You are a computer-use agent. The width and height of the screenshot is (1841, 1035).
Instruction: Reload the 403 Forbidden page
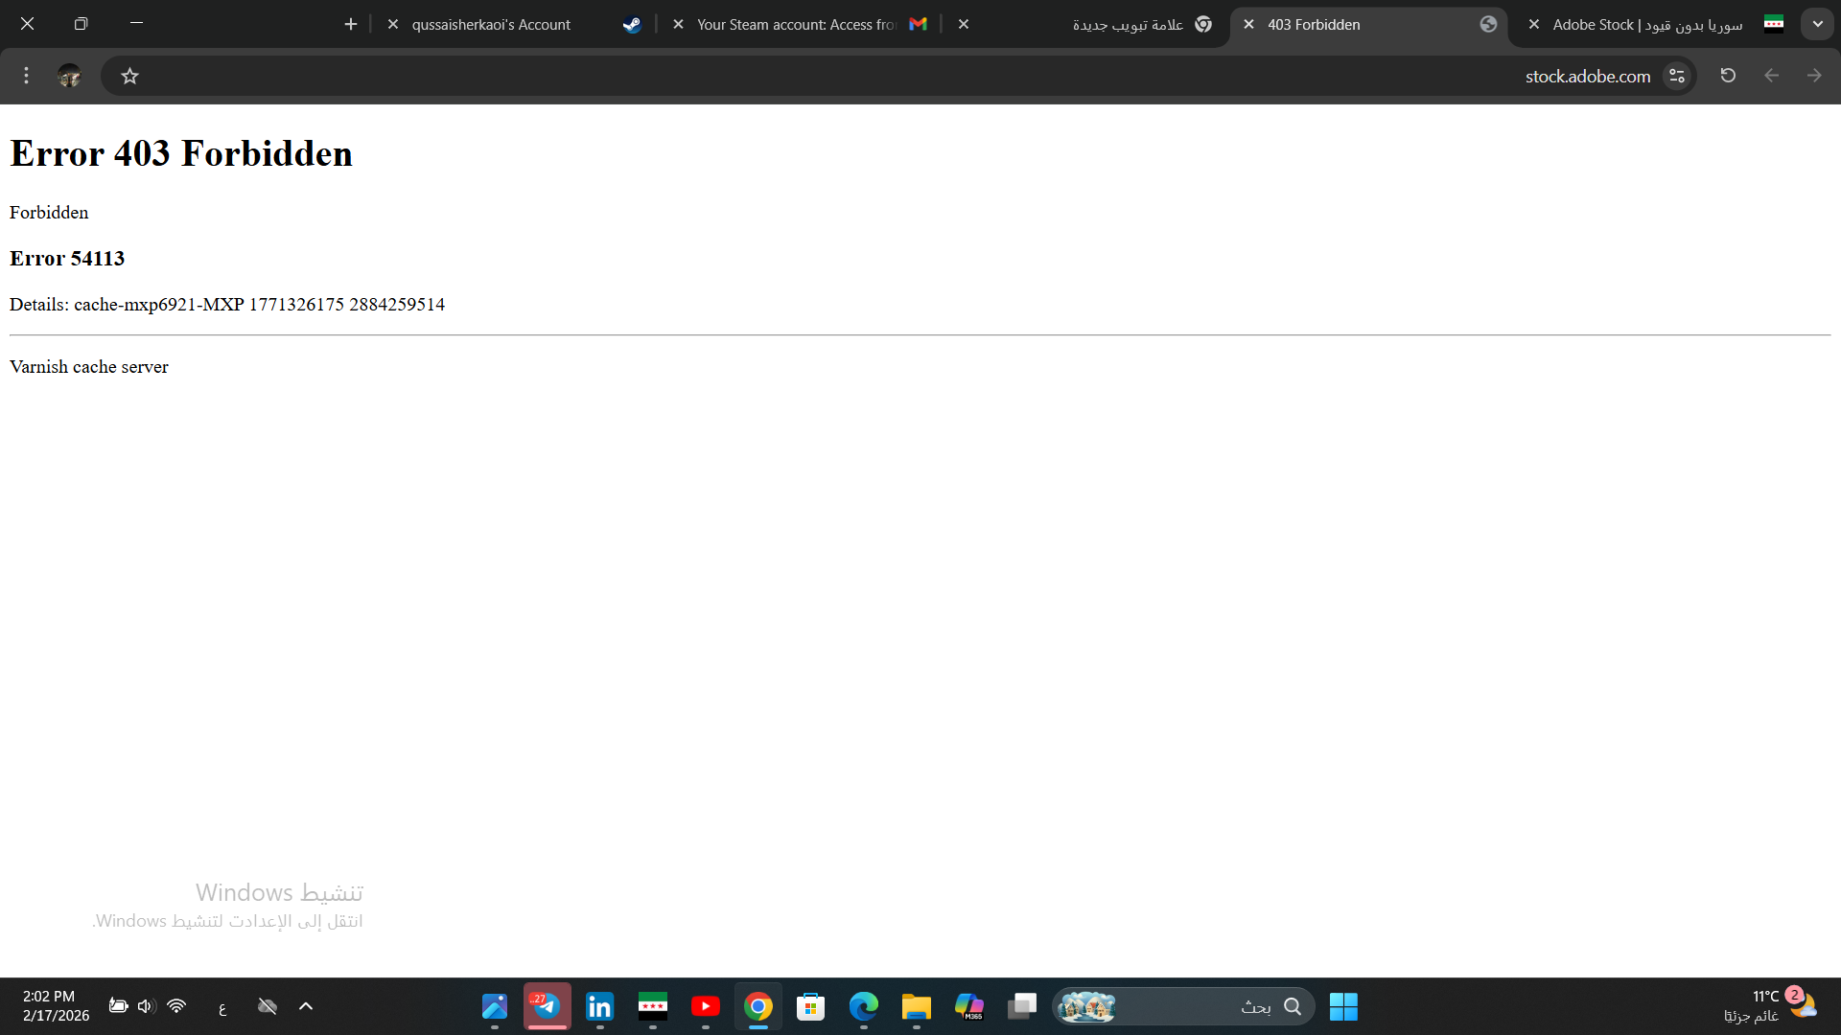coord(1728,76)
